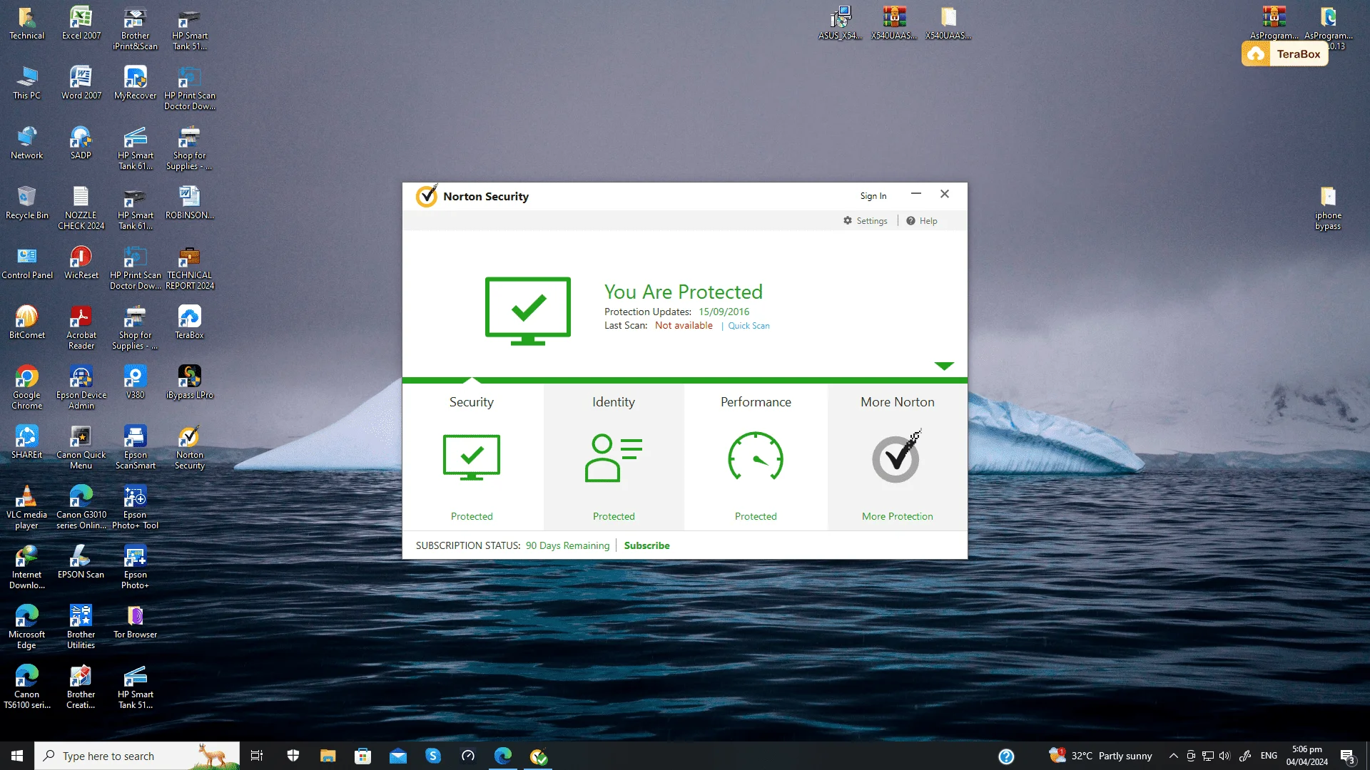Image resolution: width=1370 pixels, height=770 pixels.
Task: Open the MyRecover desktop icon
Action: tap(136, 83)
